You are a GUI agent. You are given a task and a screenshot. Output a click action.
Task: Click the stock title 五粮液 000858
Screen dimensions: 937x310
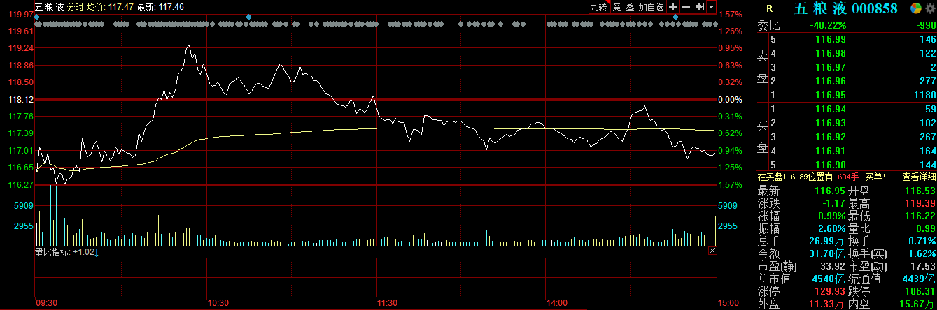click(x=846, y=8)
